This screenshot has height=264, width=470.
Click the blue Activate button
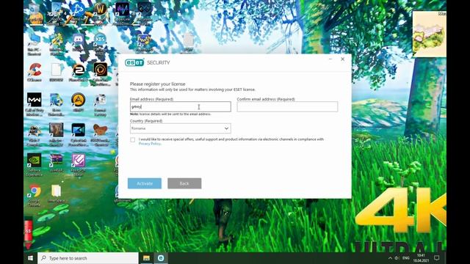[x=145, y=183]
